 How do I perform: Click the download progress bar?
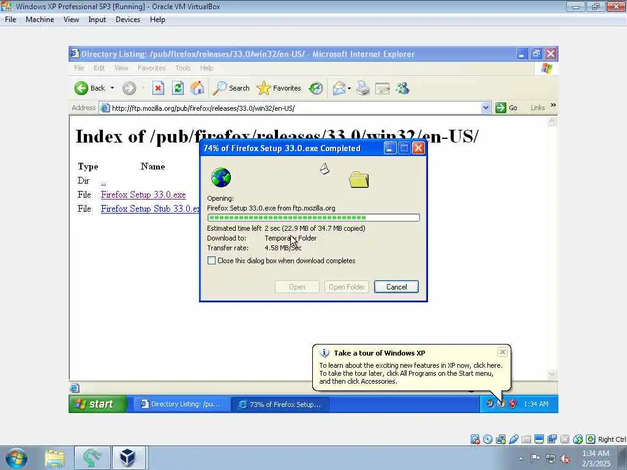pos(313,217)
